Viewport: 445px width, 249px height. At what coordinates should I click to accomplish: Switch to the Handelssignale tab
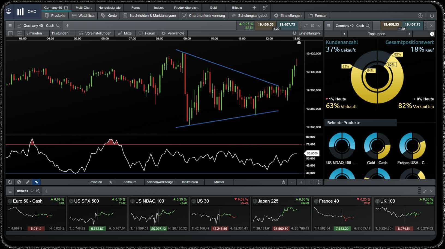109,8
